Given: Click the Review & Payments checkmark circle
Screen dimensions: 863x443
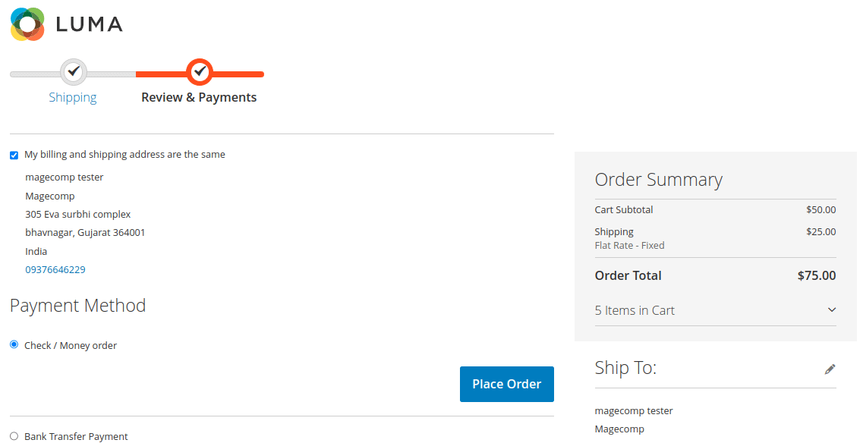Looking at the screenshot, I should [x=200, y=72].
